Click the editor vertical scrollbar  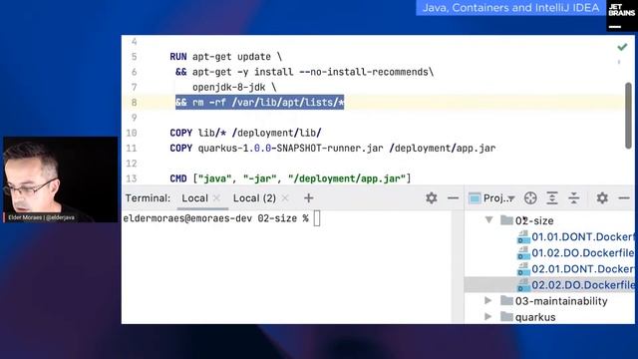629,116
